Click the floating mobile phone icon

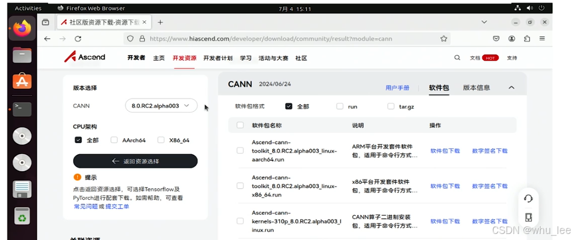tap(528, 217)
